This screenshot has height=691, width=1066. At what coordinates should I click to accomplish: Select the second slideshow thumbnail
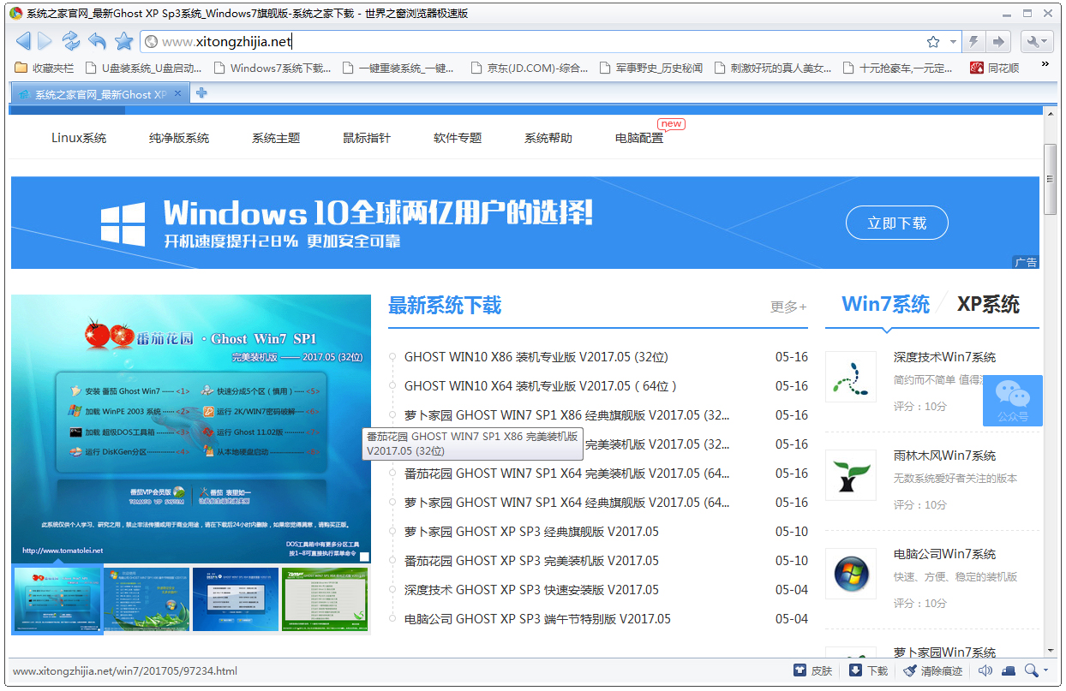coord(147,599)
